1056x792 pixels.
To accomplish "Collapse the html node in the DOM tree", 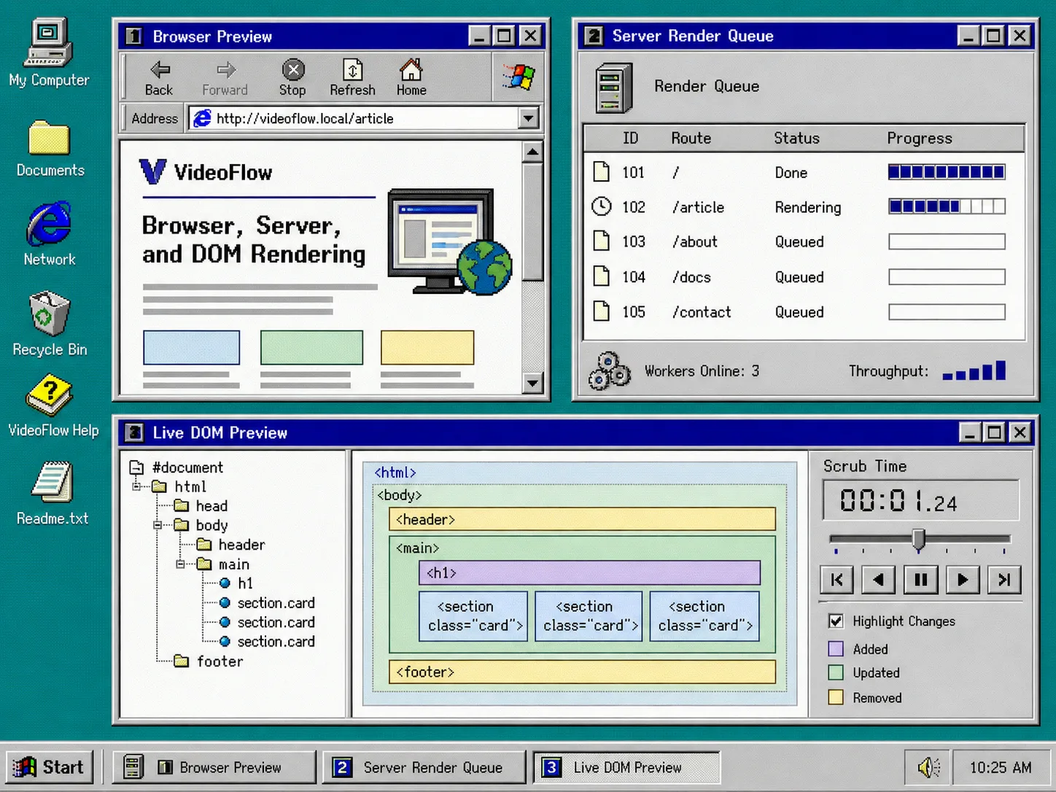I will 136,486.
